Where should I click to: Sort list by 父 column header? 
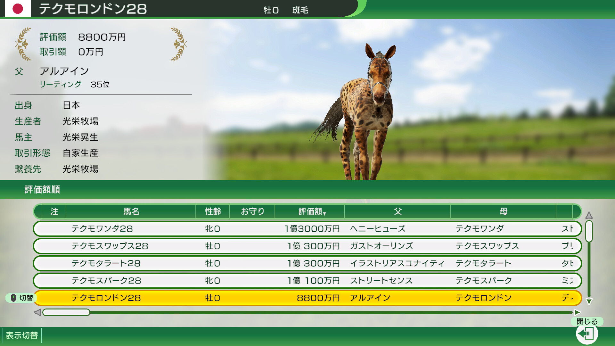(x=398, y=211)
